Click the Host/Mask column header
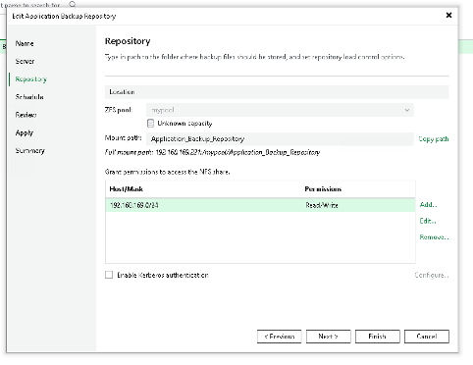The width and height of the screenshot is (473, 365). (126, 189)
